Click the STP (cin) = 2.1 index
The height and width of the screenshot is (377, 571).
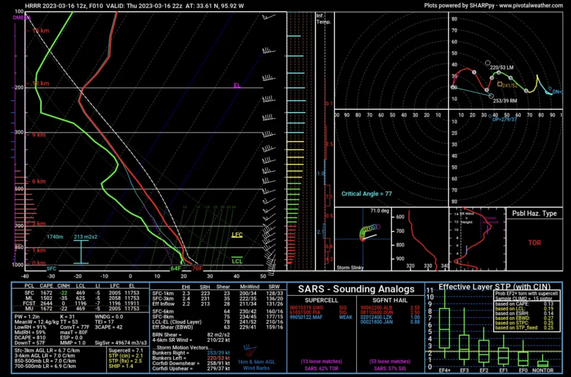click(x=126, y=355)
